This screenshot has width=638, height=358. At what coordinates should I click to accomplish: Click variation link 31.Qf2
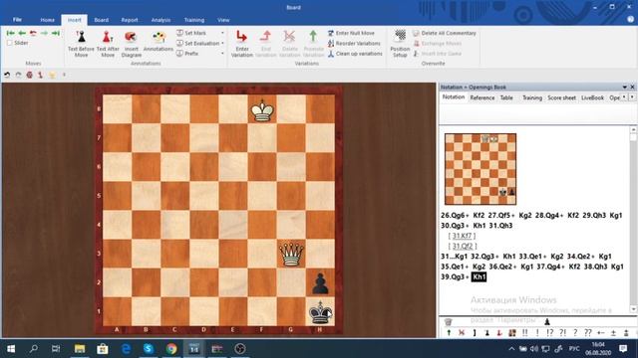coord(463,246)
